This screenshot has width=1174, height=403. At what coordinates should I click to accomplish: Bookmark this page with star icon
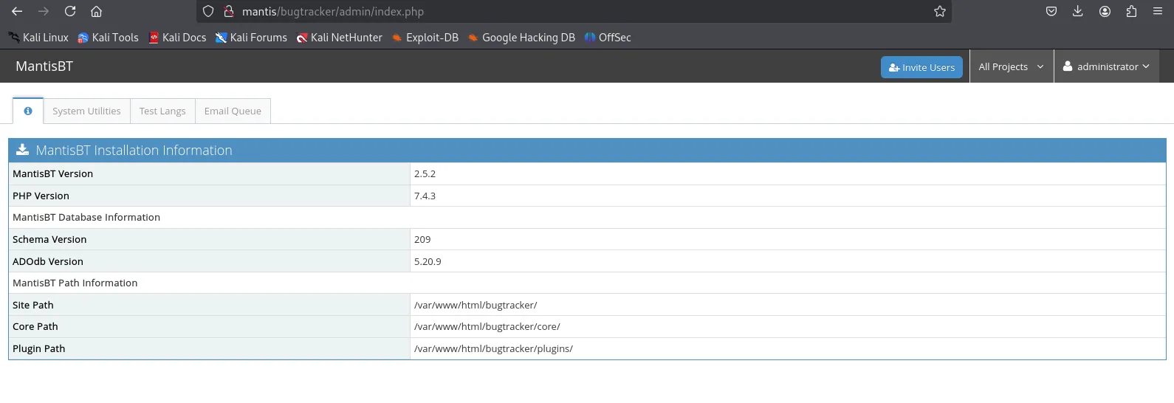[940, 11]
